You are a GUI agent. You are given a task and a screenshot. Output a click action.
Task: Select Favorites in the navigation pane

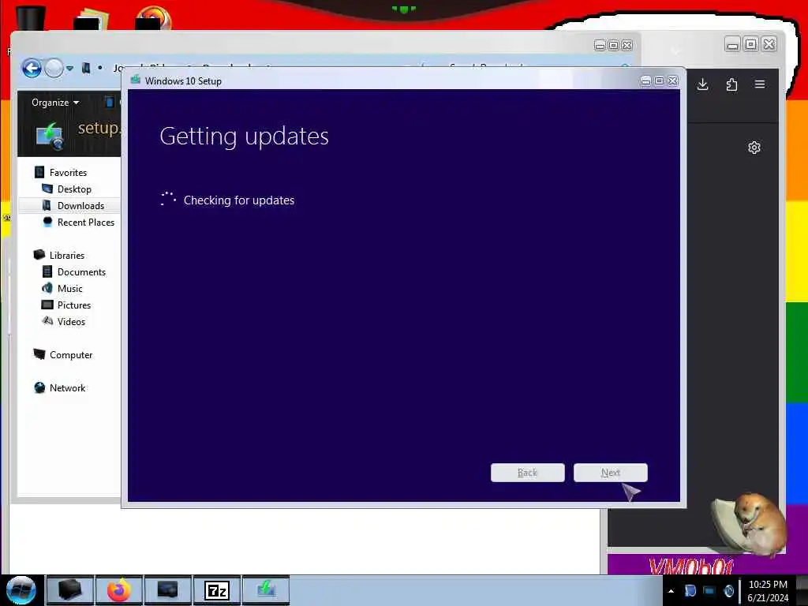click(x=68, y=173)
